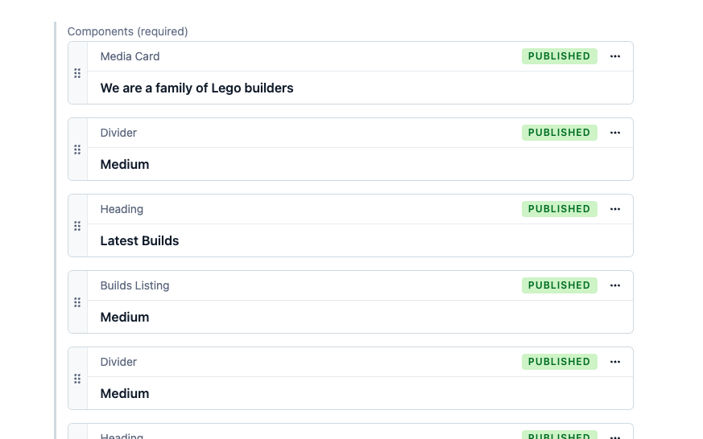The width and height of the screenshot is (703, 439).
Task: Open the Latest Builds heading entry
Action: click(x=139, y=240)
